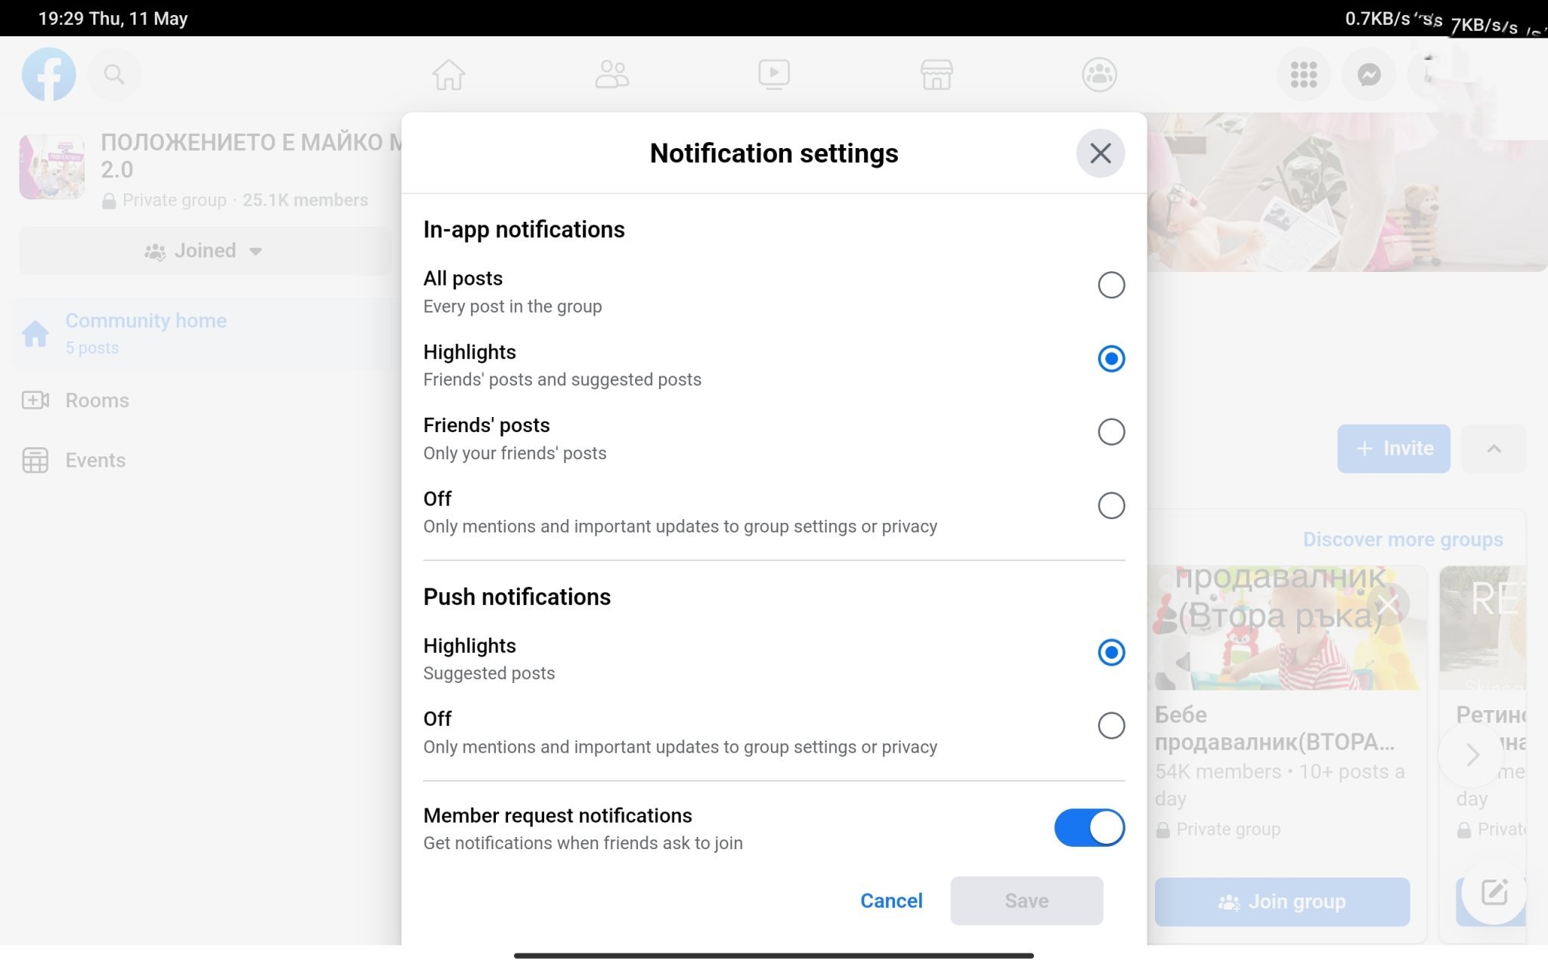Open Events in the group sidebar
The image size is (1548, 967).
95,460
